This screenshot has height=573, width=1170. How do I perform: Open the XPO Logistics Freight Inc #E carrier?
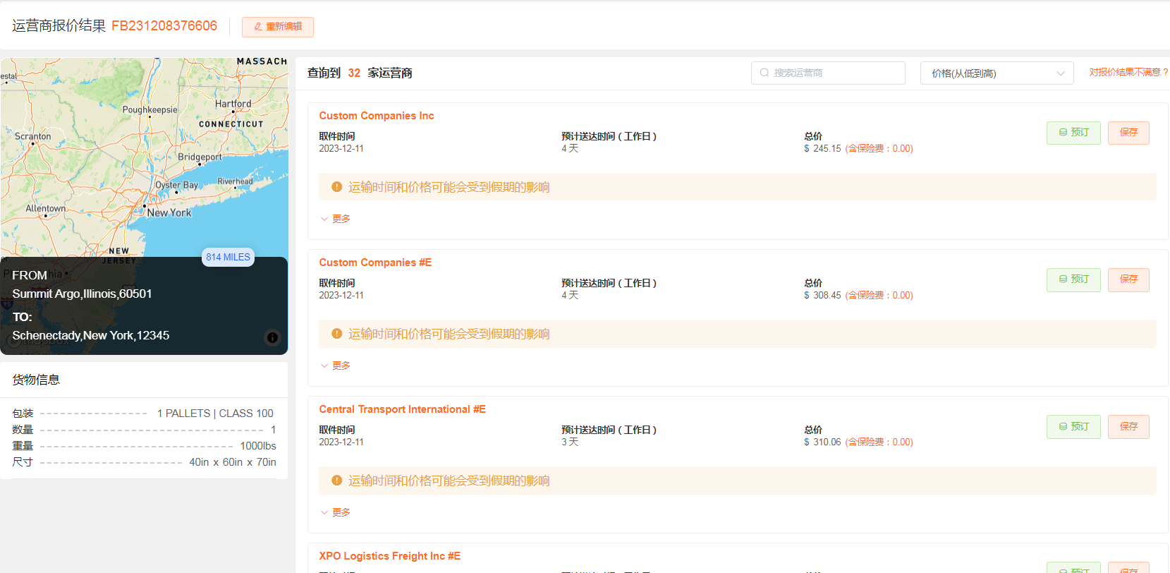(389, 556)
